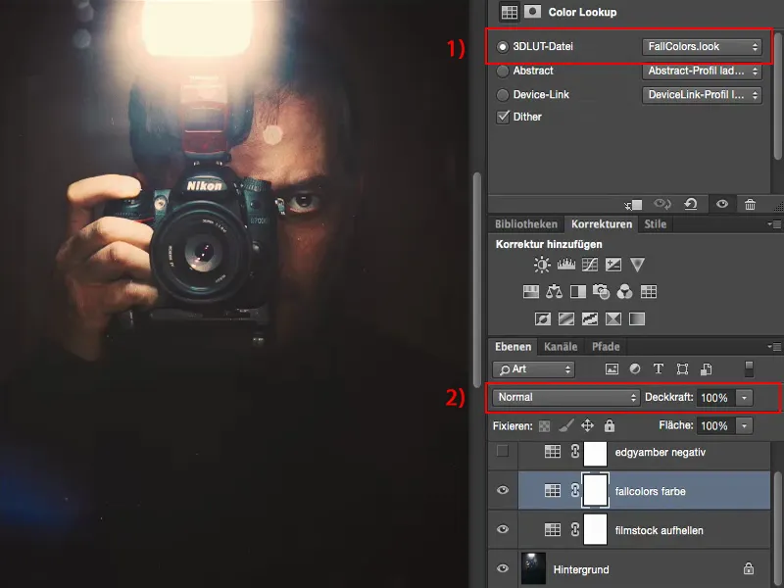Add a Black & White adjustment
The height and width of the screenshot is (588, 784).
point(578,291)
